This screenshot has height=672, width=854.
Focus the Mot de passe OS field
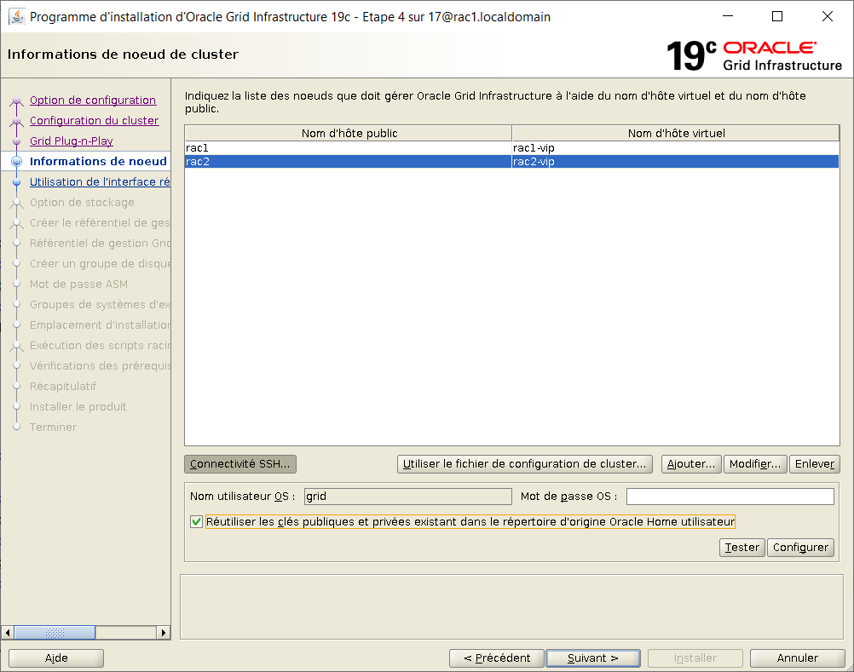pyautogui.click(x=730, y=497)
